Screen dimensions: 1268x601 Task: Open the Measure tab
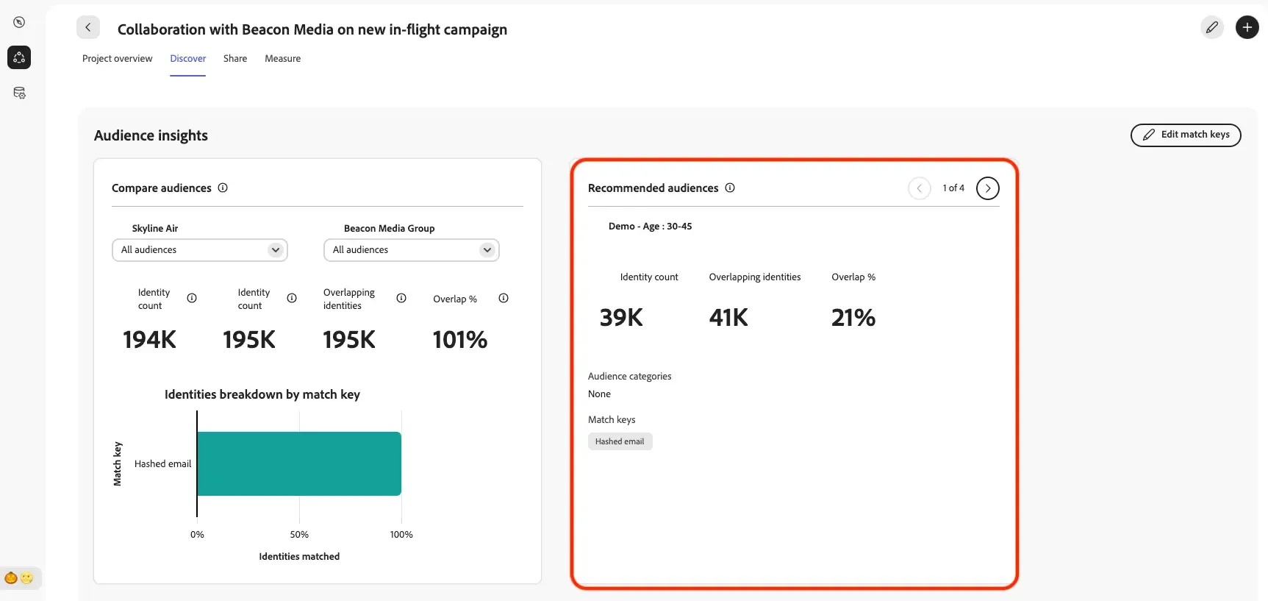tap(283, 59)
